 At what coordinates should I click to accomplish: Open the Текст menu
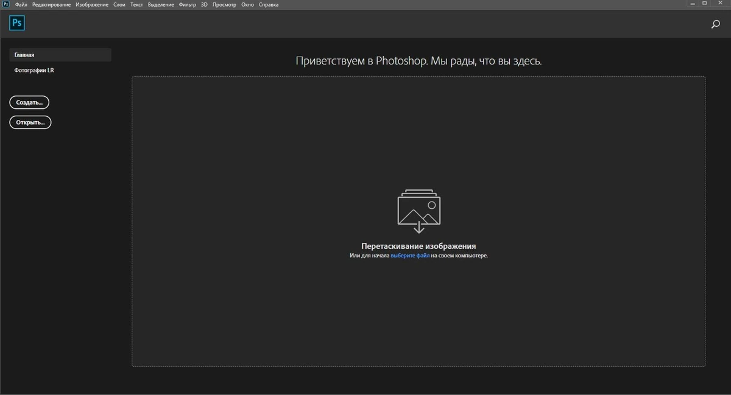[137, 4]
